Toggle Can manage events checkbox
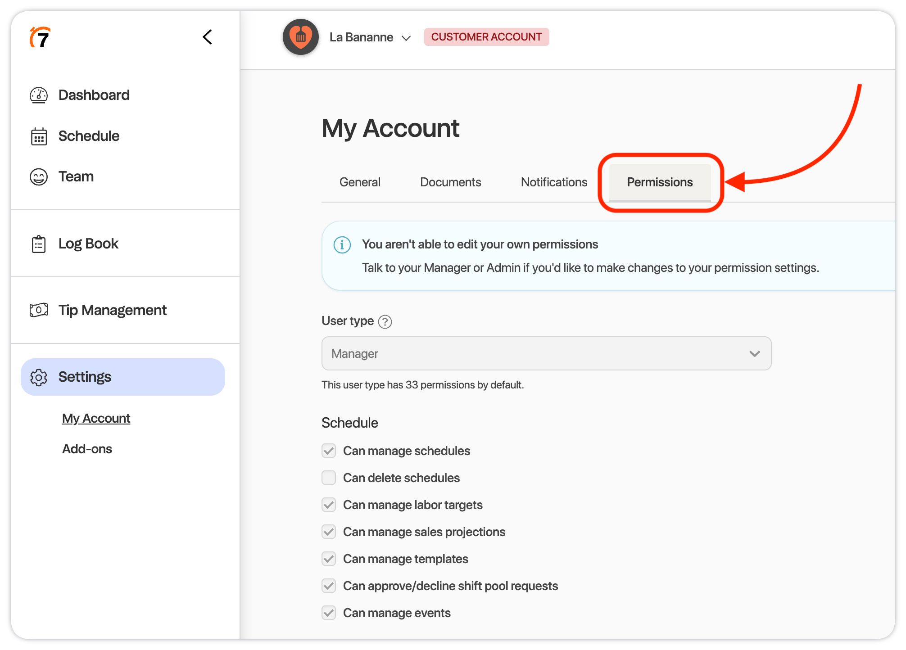Image resolution: width=906 pixels, height=650 pixels. tap(329, 613)
